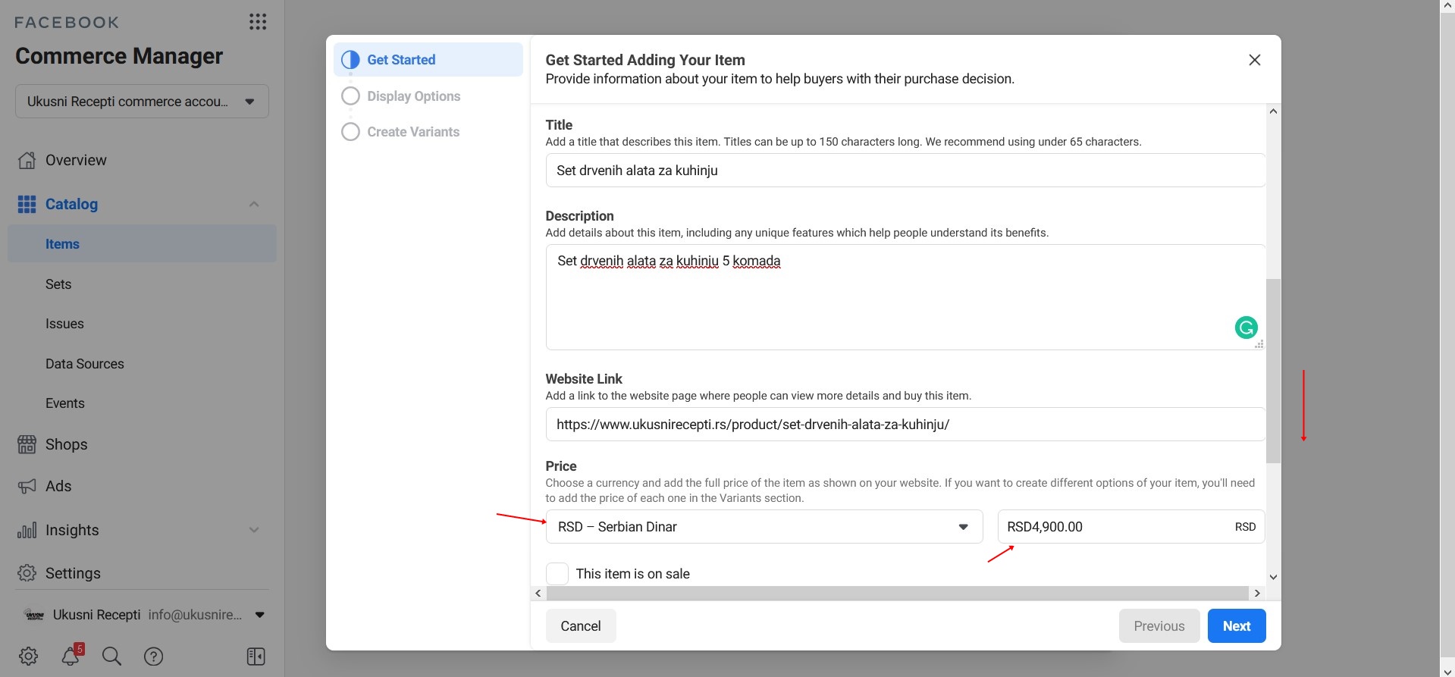Click the help question mark icon
The image size is (1455, 677).
pos(154,656)
